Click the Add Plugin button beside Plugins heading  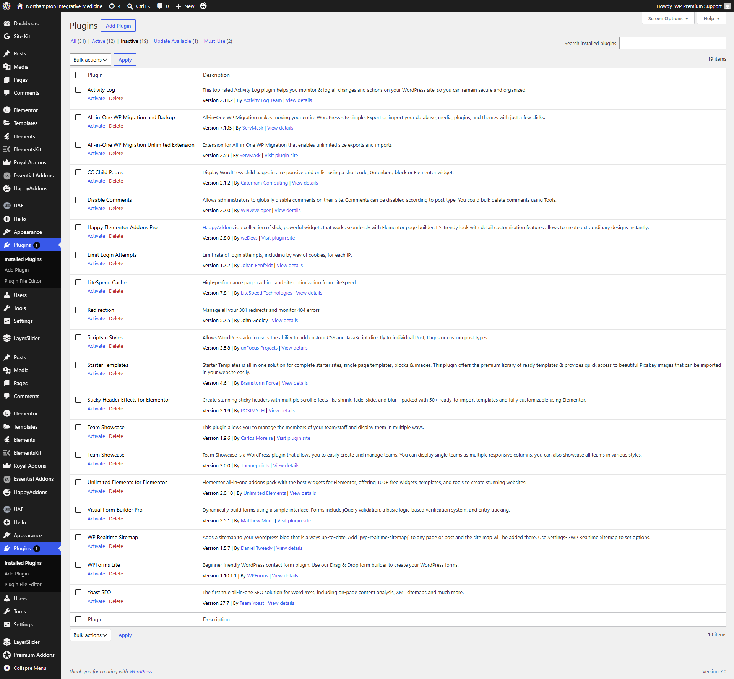coord(118,26)
